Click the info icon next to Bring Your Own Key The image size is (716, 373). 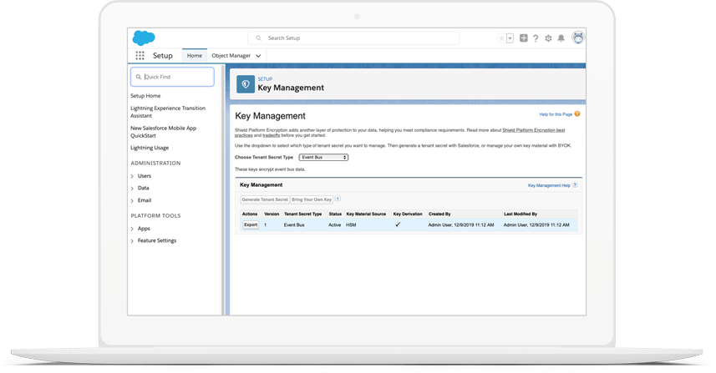coord(338,199)
